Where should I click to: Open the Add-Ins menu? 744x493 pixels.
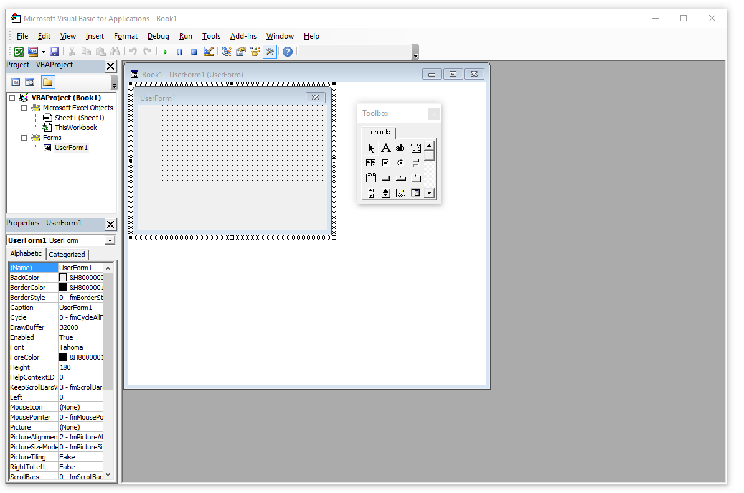(x=243, y=36)
